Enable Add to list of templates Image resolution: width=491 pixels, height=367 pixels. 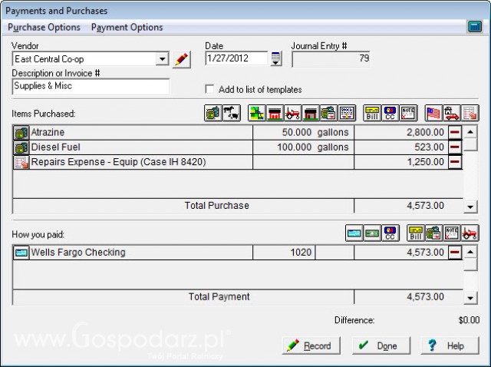pos(211,90)
